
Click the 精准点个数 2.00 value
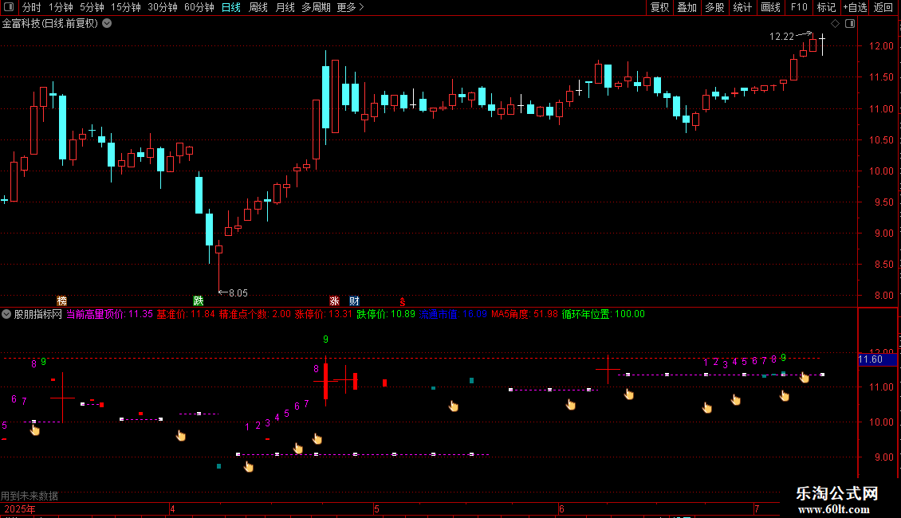pos(254,314)
